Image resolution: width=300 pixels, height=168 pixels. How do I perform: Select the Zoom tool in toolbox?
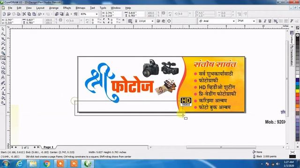point(3,43)
